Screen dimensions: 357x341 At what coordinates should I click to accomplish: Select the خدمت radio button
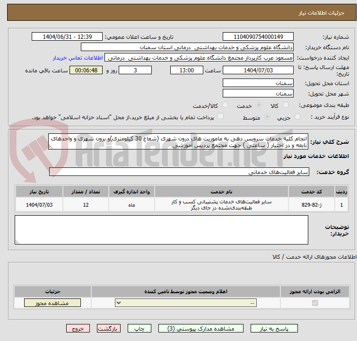(259, 105)
